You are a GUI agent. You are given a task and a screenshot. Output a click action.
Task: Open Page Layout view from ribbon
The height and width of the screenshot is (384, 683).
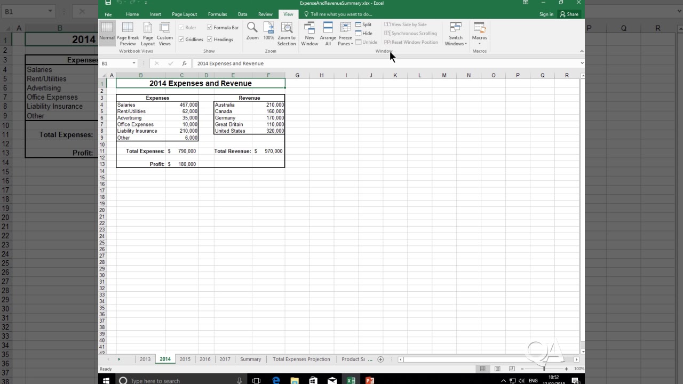tap(148, 34)
